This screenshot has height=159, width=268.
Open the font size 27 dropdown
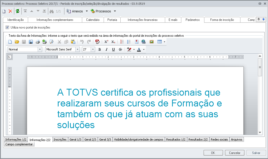pyautogui.click(x=93, y=49)
